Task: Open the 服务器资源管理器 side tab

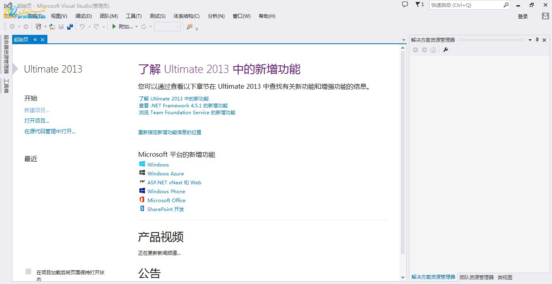Action: pyautogui.click(x=6, y=54)
